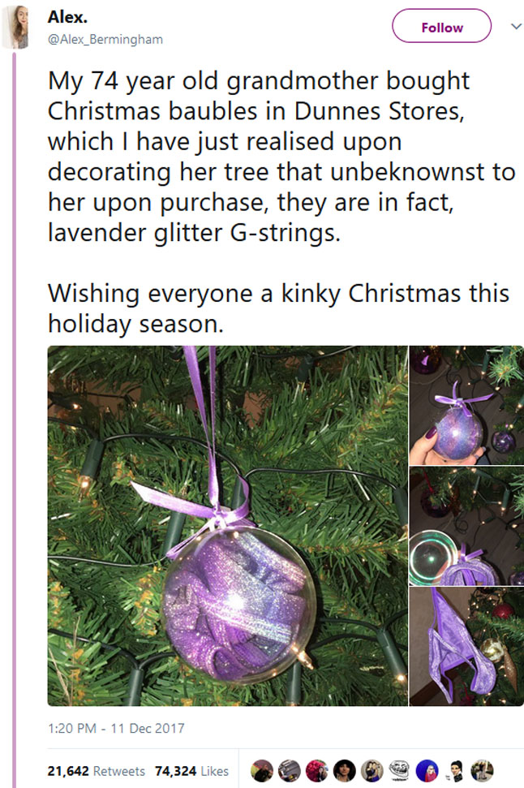Click the couple photo liker avatar
Viewport: 524px width, 788px height.
pyautogui.click(x=372, y=771)
